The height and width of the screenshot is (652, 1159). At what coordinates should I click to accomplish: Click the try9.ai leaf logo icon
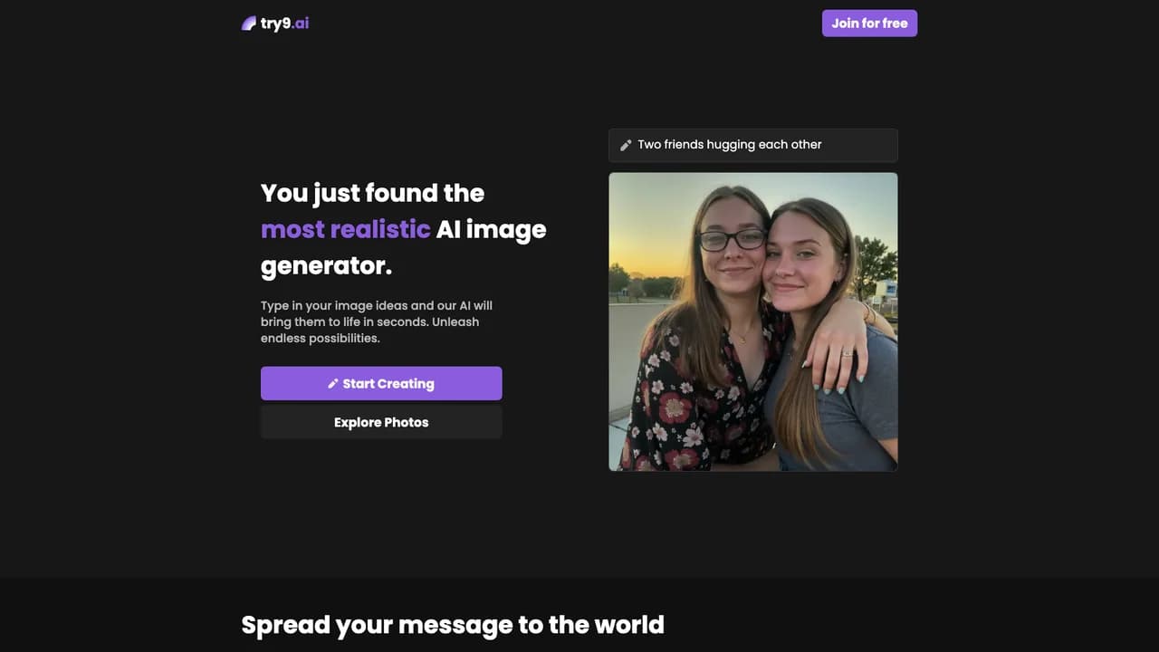[249, 24]
